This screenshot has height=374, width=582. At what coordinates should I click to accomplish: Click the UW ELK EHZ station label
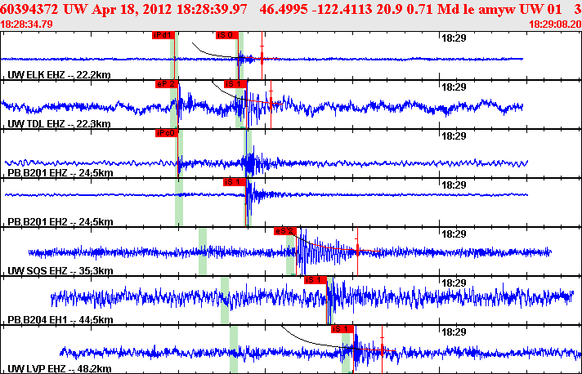59,75
